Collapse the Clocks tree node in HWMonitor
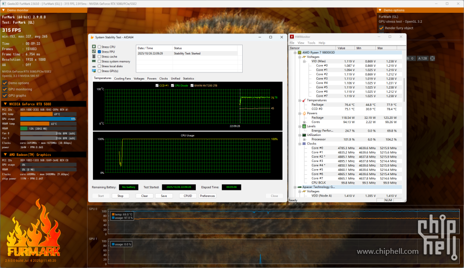 [300, 143]
